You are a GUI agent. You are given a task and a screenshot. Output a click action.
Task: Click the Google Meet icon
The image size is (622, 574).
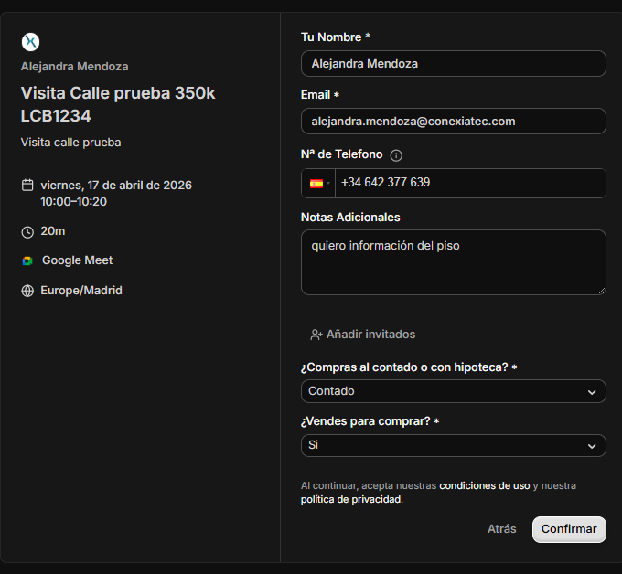coord(27,260)
